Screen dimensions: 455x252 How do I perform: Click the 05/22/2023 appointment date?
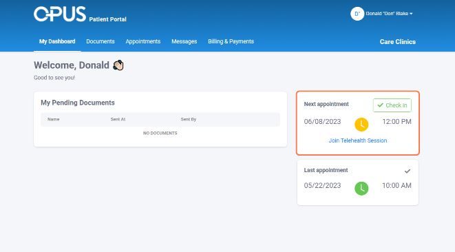[322, 185]
